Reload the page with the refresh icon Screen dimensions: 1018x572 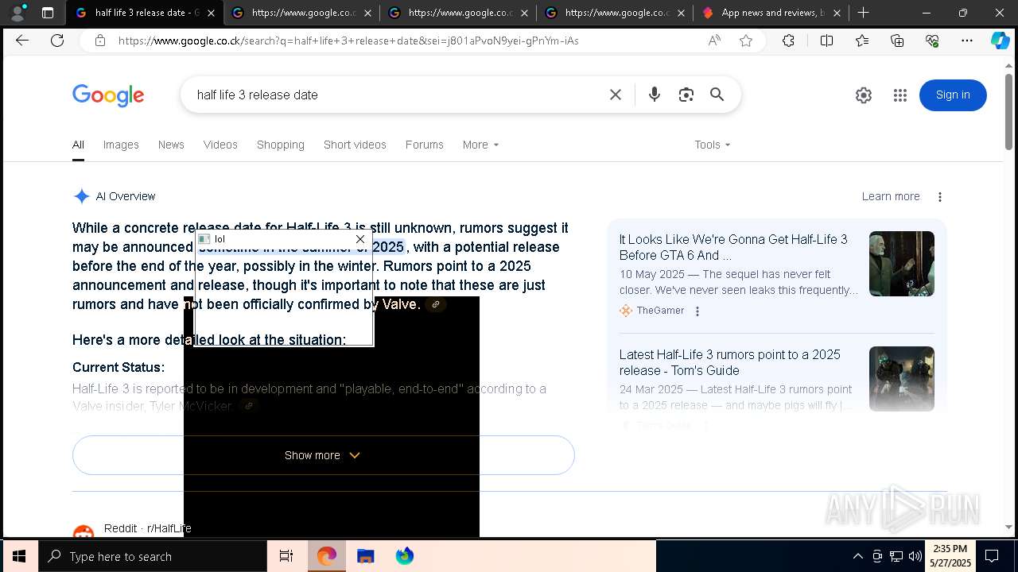coord(57,41)
